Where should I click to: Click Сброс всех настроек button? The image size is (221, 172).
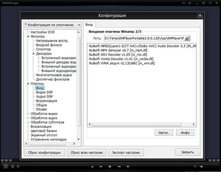pos(87,153)
